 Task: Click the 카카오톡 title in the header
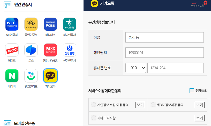tap(107, 3)
